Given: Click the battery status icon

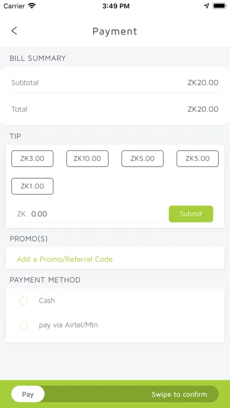Looking at the screenshot, I should click(219, 6).
